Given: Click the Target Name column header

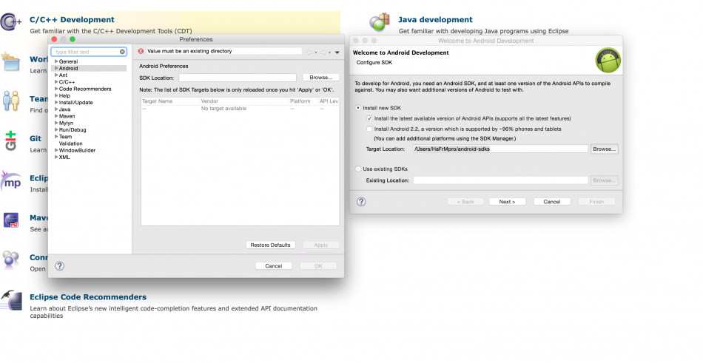Looking at the screenshot, I should click(x=170, y=101).
